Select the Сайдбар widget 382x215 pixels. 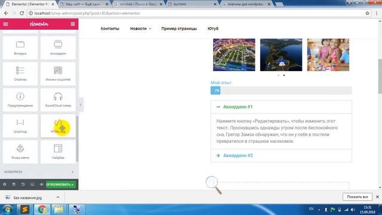pos(58,152)
